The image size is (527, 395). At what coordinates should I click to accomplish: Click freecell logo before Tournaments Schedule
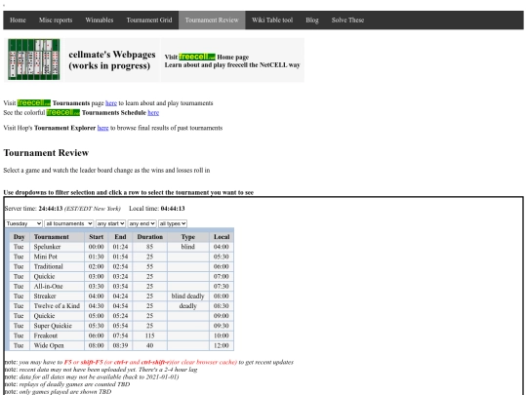[63, 112]
